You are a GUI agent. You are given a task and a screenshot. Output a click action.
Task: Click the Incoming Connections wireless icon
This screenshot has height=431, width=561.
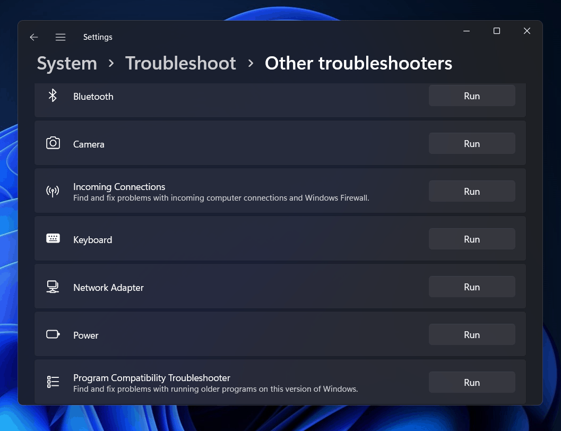(53, 191)
